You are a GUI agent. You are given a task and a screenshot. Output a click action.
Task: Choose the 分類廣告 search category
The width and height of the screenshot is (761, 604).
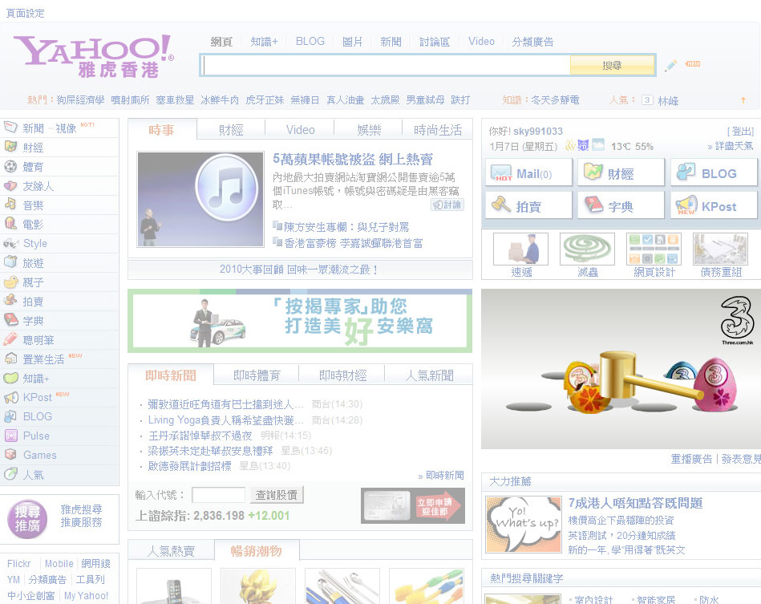532,42
